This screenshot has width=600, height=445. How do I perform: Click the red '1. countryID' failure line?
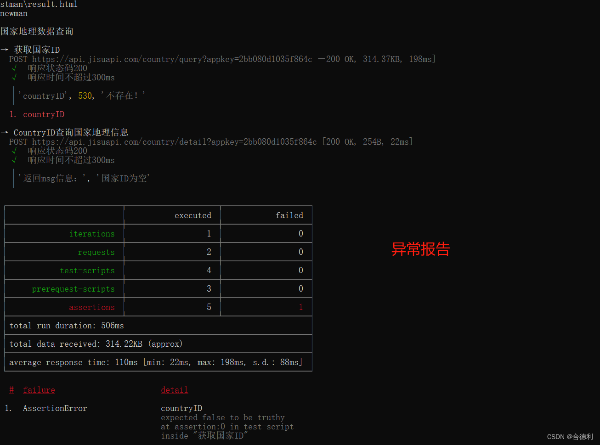[37, 114]
